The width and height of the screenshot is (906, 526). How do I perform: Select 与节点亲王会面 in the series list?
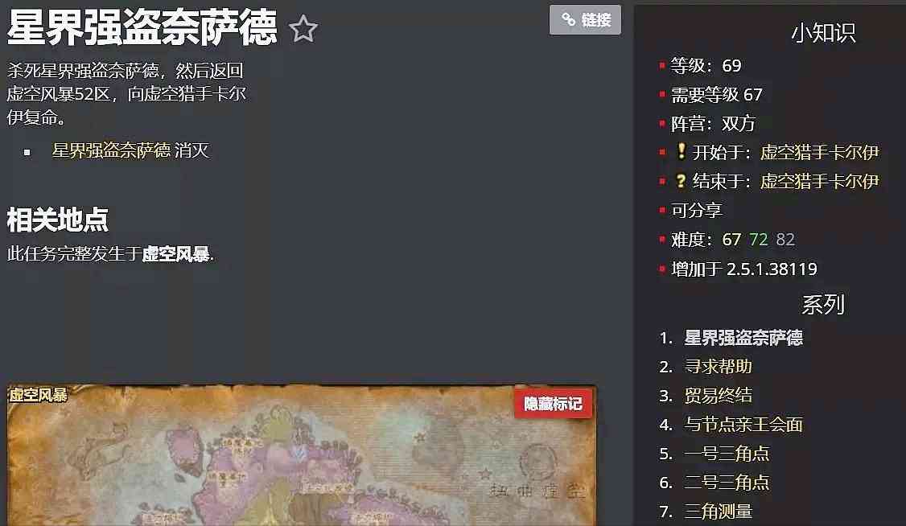(743, 425)
